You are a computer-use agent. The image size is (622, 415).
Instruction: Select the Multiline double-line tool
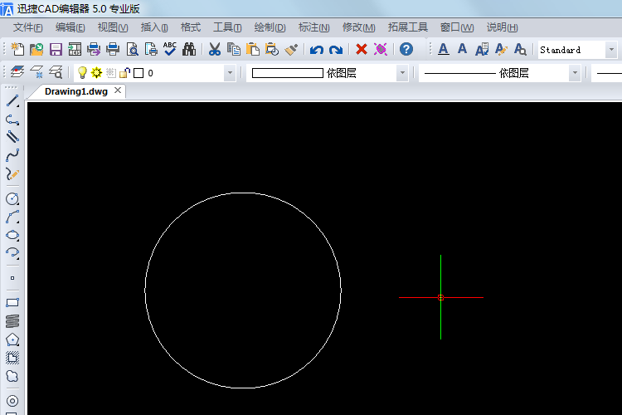point(12,137)
